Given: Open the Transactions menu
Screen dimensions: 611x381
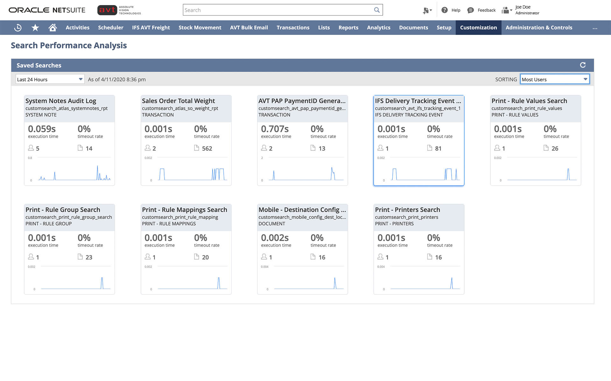Looking at the screenshot, I should pyautogui.click(x=293, y=28).
